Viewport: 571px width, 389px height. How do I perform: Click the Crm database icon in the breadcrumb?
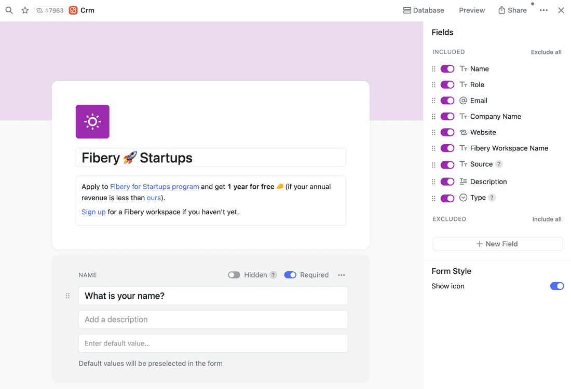72,10
